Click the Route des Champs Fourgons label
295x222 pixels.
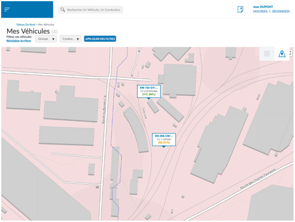click(258, 179)
